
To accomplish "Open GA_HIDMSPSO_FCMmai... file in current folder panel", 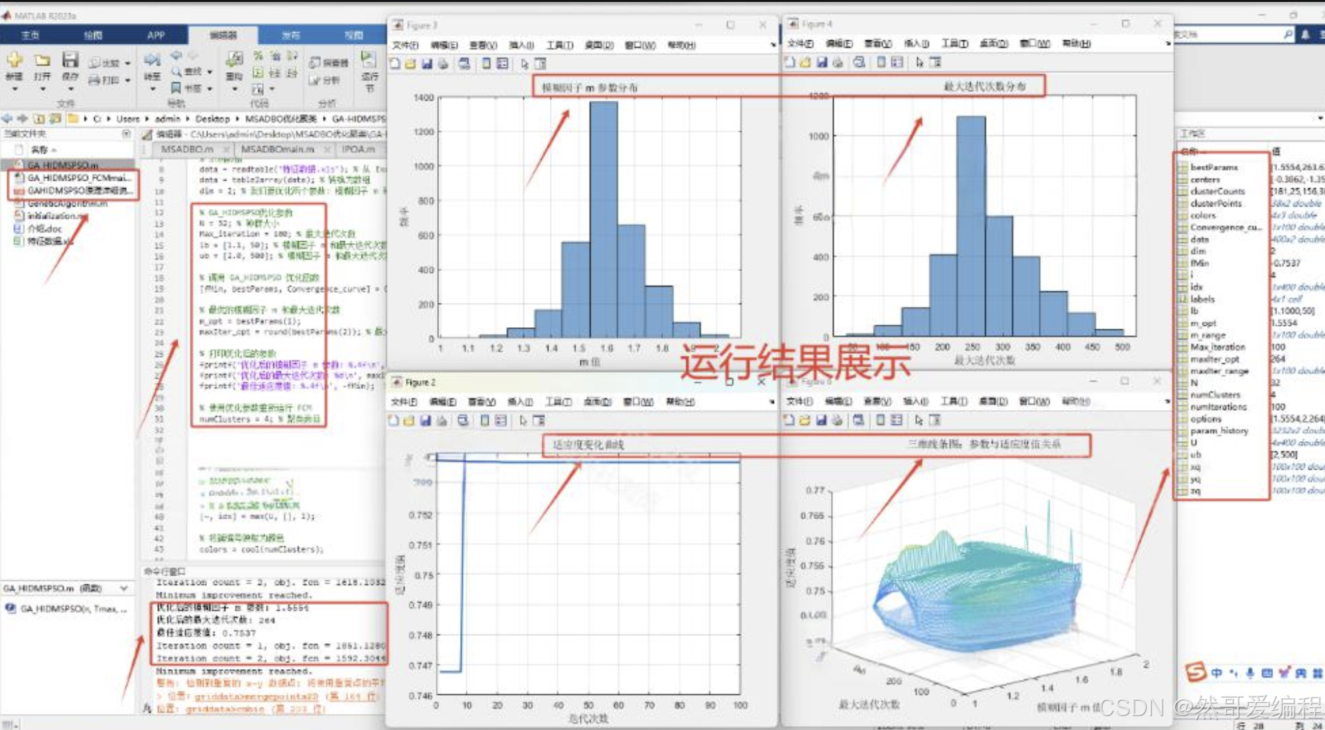I will pyautogui.click(x=73, y=178).
